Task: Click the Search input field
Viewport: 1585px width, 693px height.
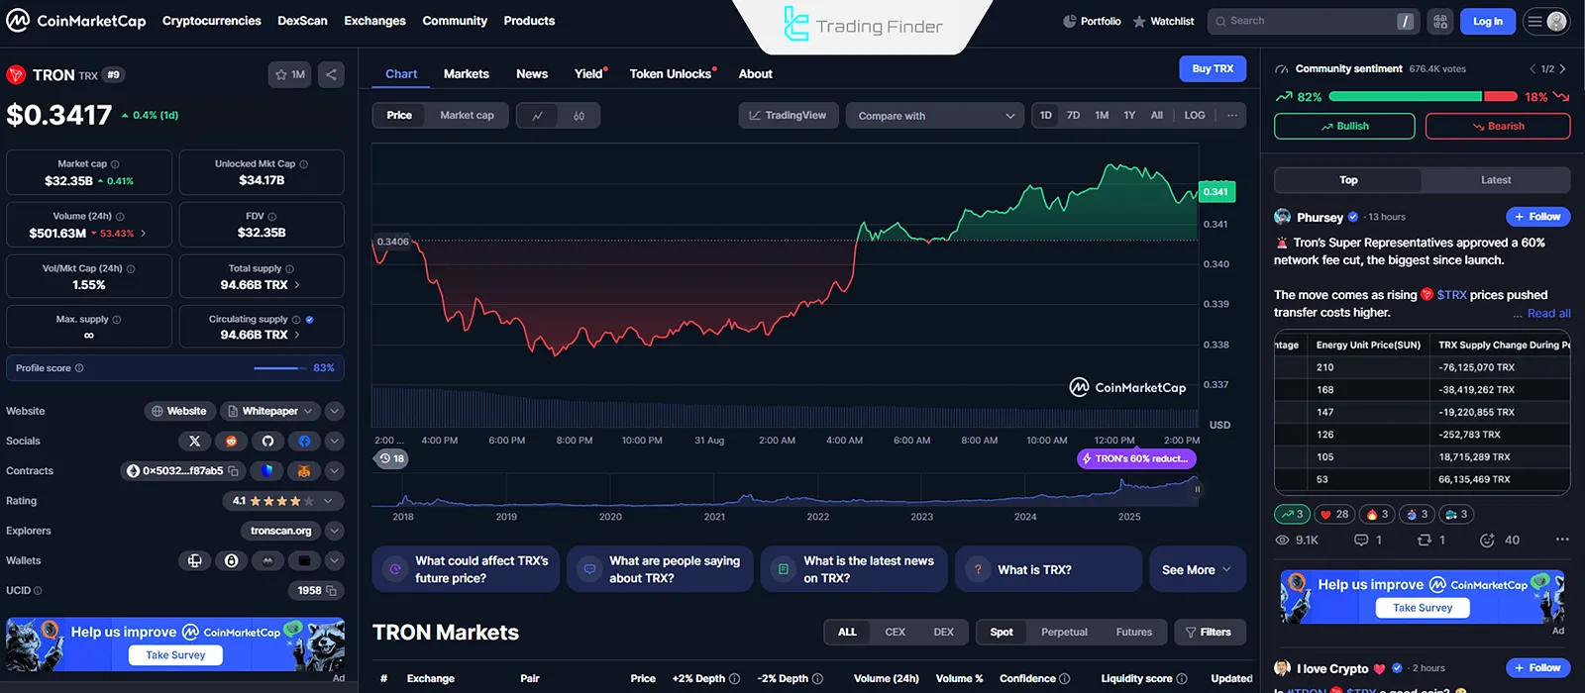Action: 1315,21
